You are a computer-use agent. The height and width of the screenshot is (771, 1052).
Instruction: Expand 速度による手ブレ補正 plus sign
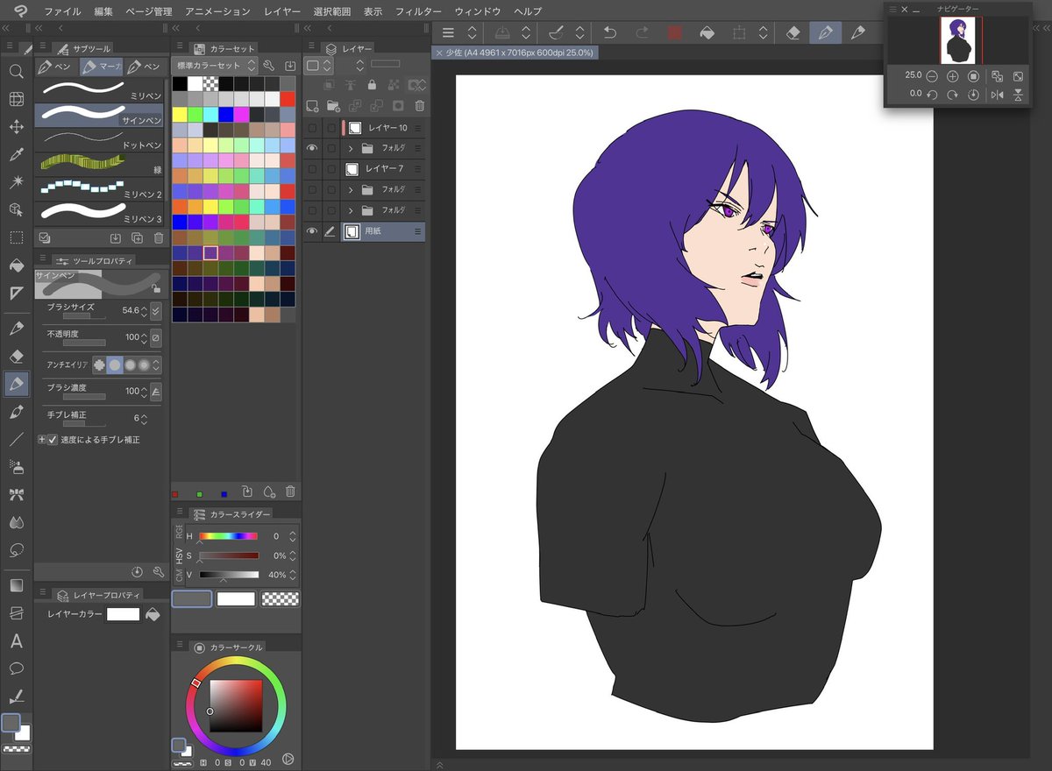41,440
